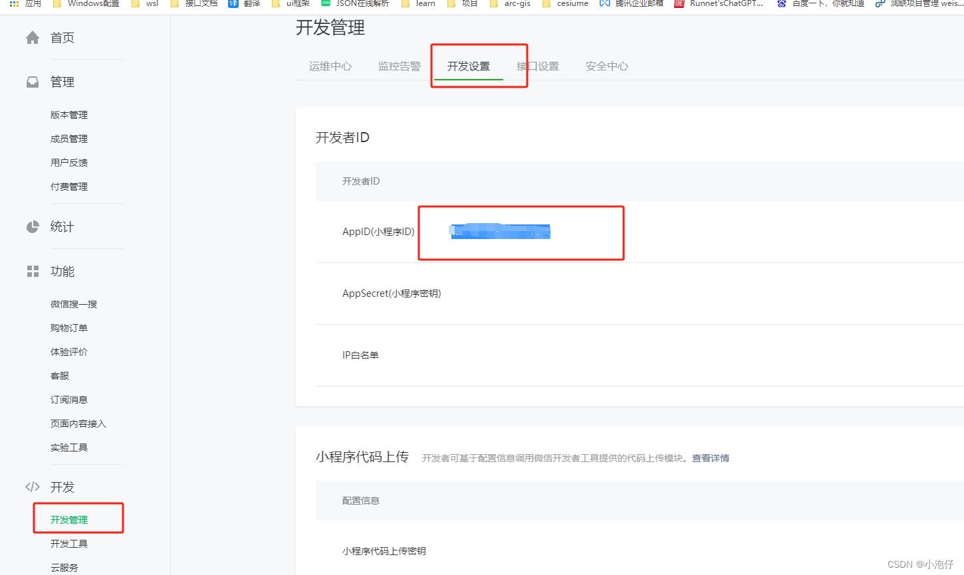Select the 功能 grid icon
Viewport: 964px width, 575px height.
(33, 271)
